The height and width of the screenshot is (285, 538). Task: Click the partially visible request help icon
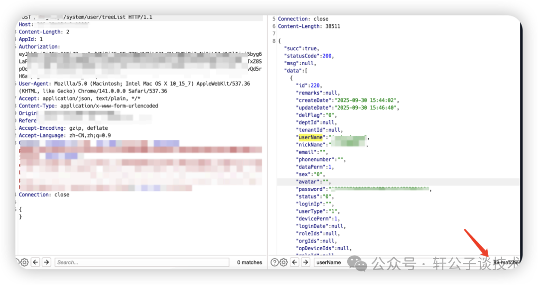click(17, 263)
